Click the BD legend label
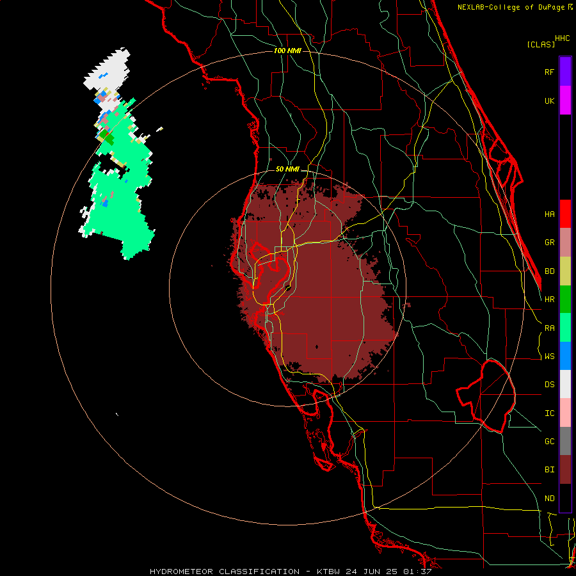Screen dimensions: 576x576 click(550, 271)
